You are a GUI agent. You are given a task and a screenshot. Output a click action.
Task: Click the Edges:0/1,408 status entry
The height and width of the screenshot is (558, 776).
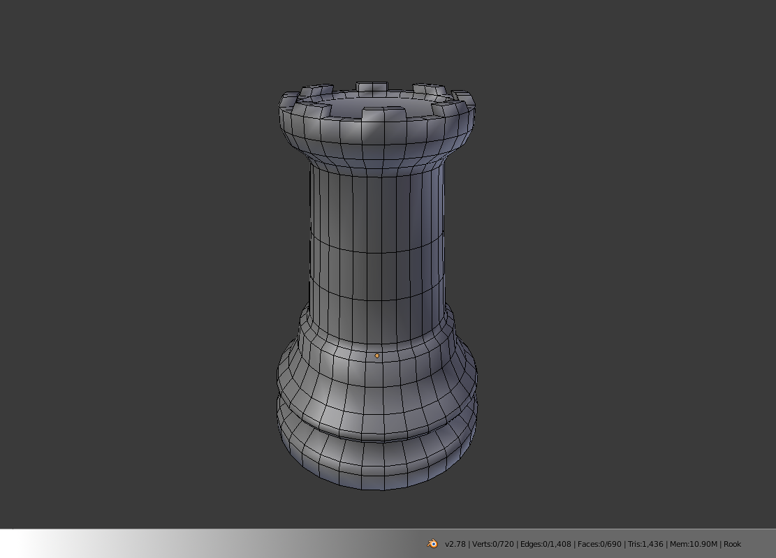pyautogui.click(x=546, y=544)
